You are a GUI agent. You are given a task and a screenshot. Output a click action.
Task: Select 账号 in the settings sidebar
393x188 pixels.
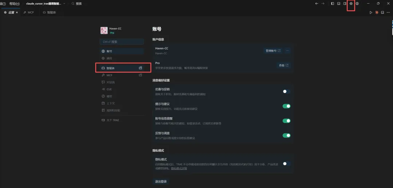(x=122, y=51)
